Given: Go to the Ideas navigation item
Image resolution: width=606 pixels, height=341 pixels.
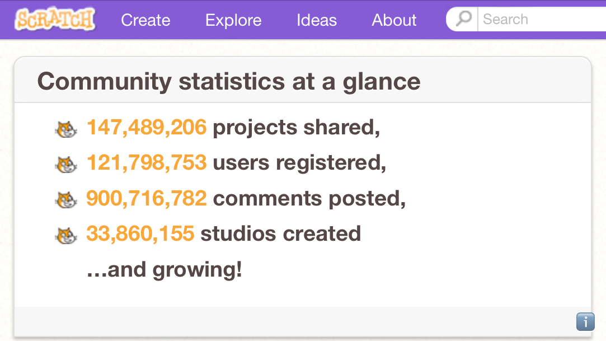Looking at the screenshot, I should click(x=317, y=20).
